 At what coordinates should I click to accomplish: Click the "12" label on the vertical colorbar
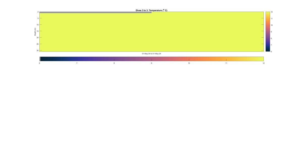272,12
